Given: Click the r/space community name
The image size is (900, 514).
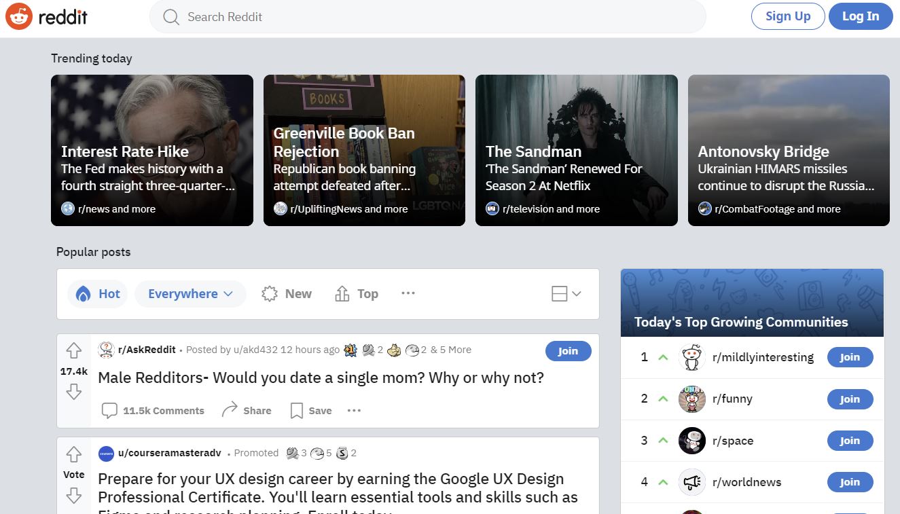Looking at the screenshot, I should click(733, 441).
